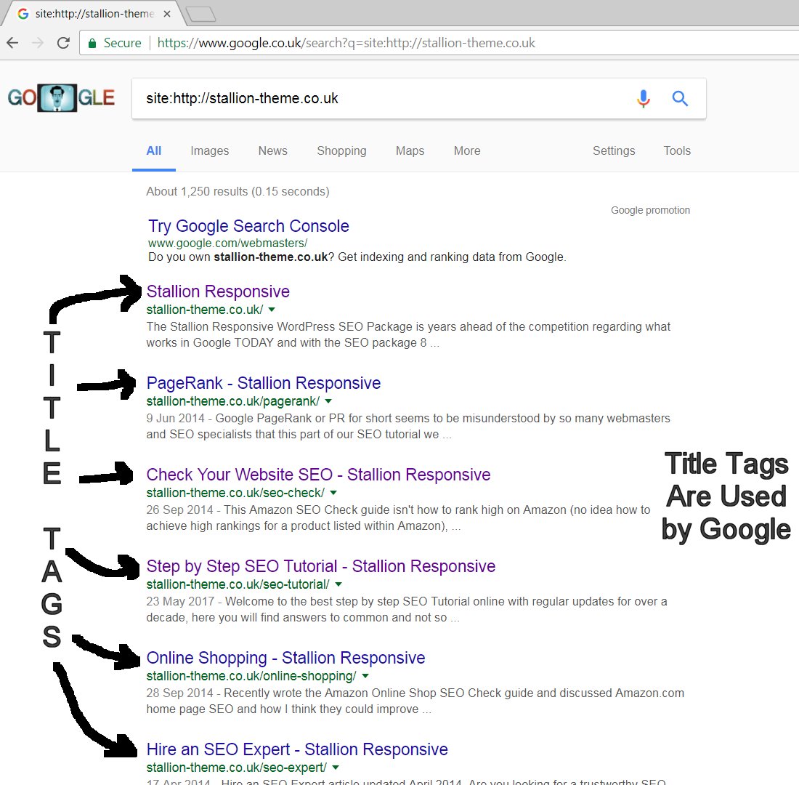The height and width of the screenshot is (785, 799).
Task: Open the Try Google Search Console link
Action: pos(248,226)
